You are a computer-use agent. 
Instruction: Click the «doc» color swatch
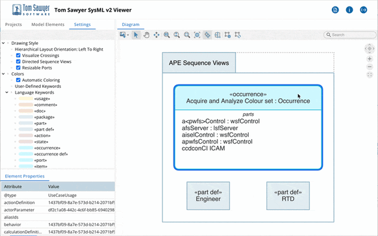pos(26,111)
